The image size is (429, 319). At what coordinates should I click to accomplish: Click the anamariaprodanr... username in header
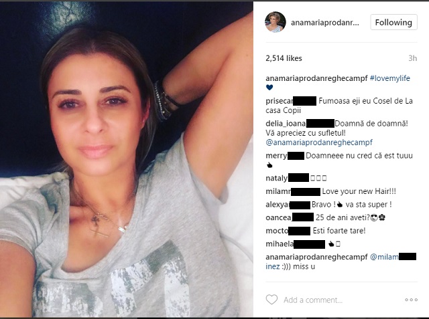pyautogui.click(x=324, y=23)
